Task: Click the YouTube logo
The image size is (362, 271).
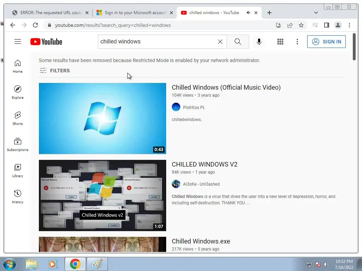Action: click(46, 42)
